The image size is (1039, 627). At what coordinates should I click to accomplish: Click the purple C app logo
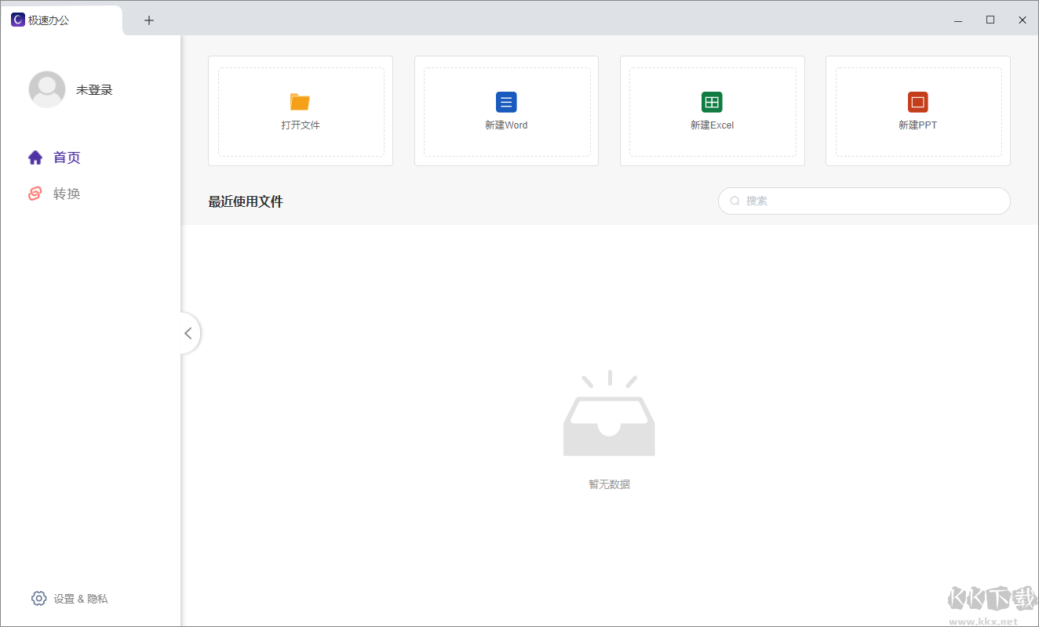[18, 19]
